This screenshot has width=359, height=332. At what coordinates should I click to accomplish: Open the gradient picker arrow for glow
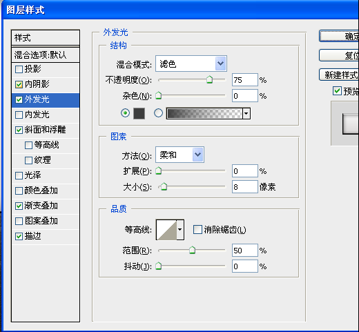[246, 113]
